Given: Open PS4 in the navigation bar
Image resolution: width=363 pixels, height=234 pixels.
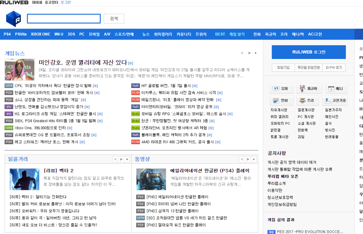Looking at the screenshot, I should coord(7,34).
